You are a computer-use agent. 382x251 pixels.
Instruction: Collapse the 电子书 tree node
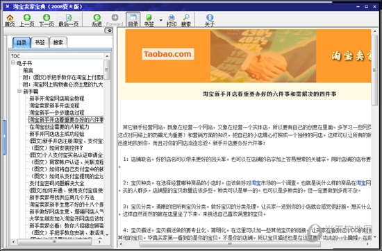(13, 63)
